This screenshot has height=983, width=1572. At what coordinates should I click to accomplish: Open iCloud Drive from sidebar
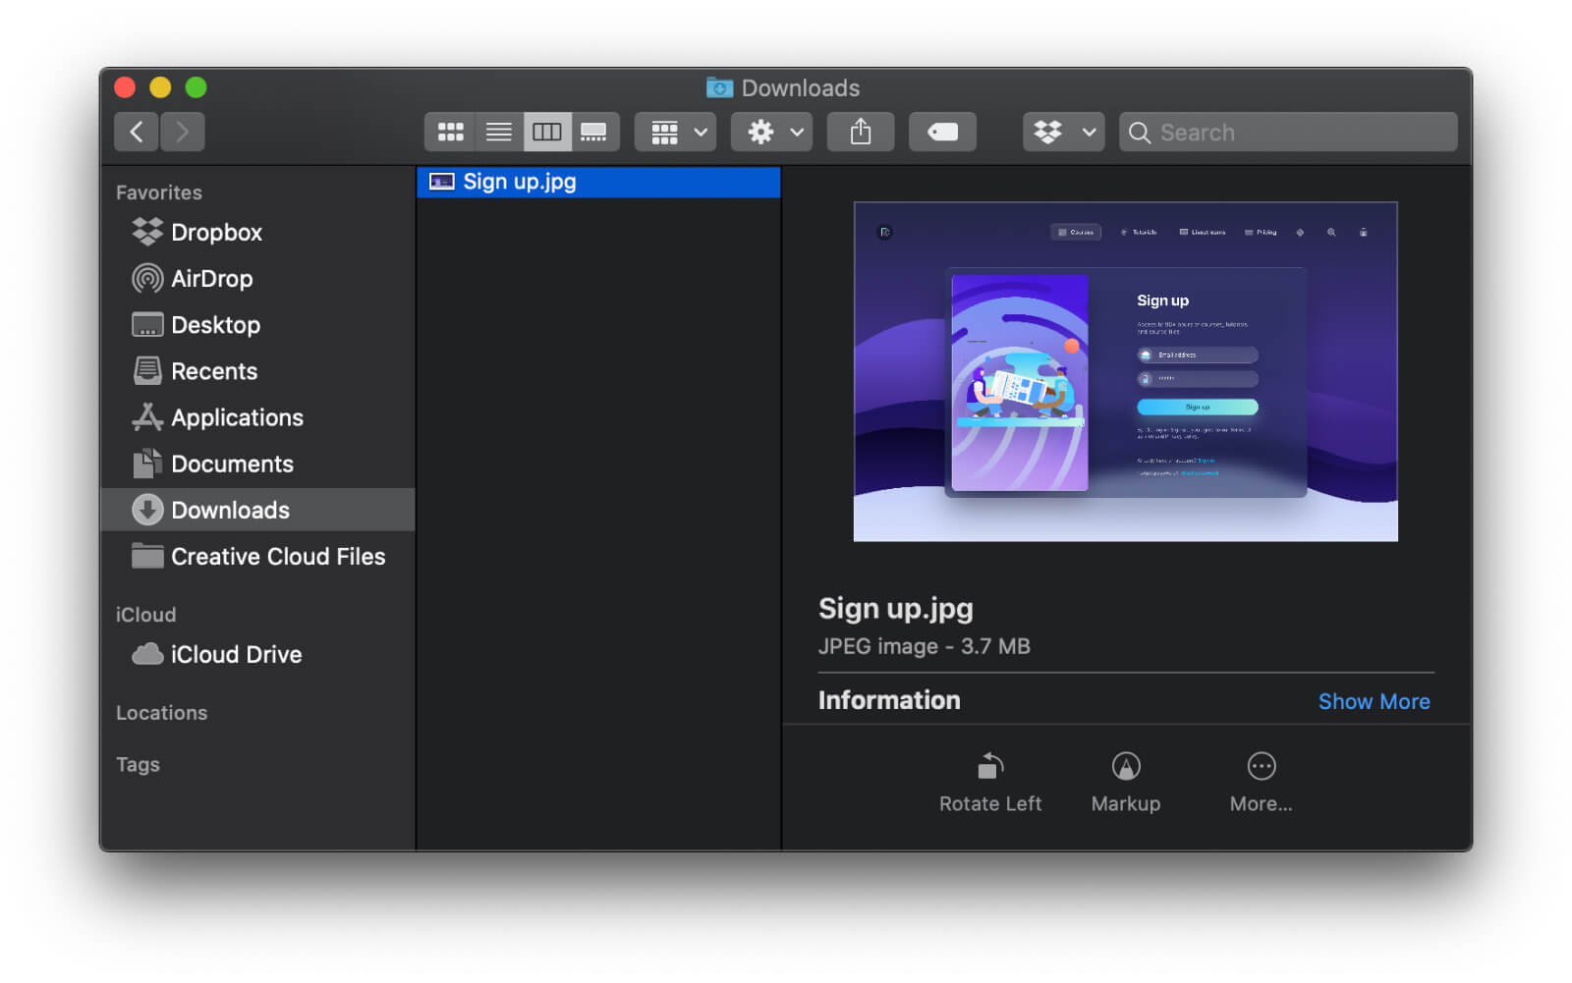pos(237,654)
